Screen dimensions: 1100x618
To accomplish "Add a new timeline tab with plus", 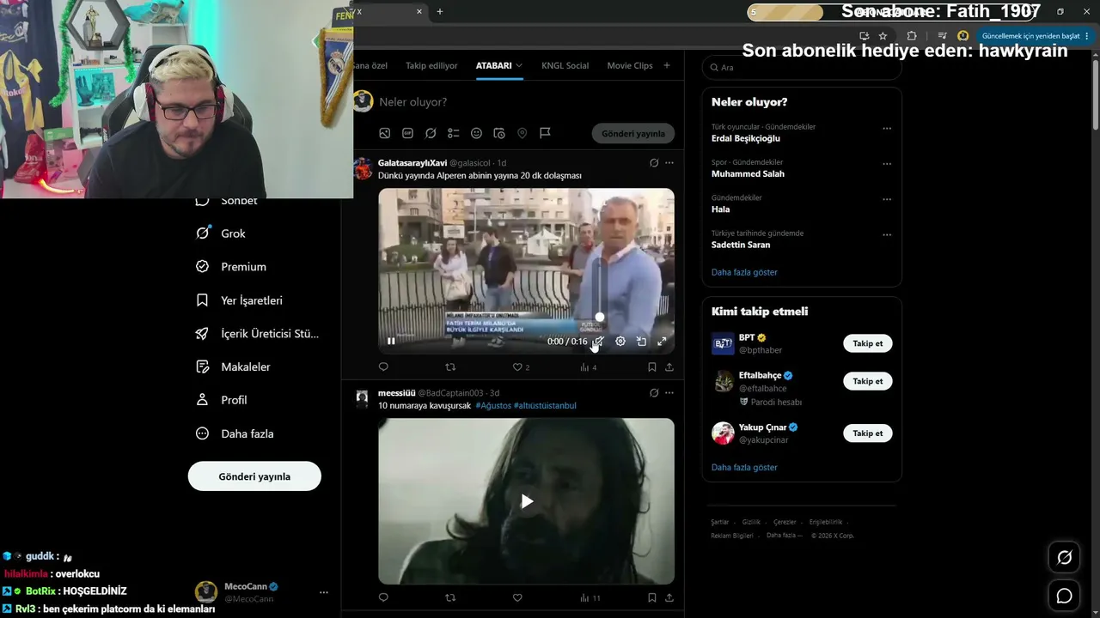I will pos(667,65).
